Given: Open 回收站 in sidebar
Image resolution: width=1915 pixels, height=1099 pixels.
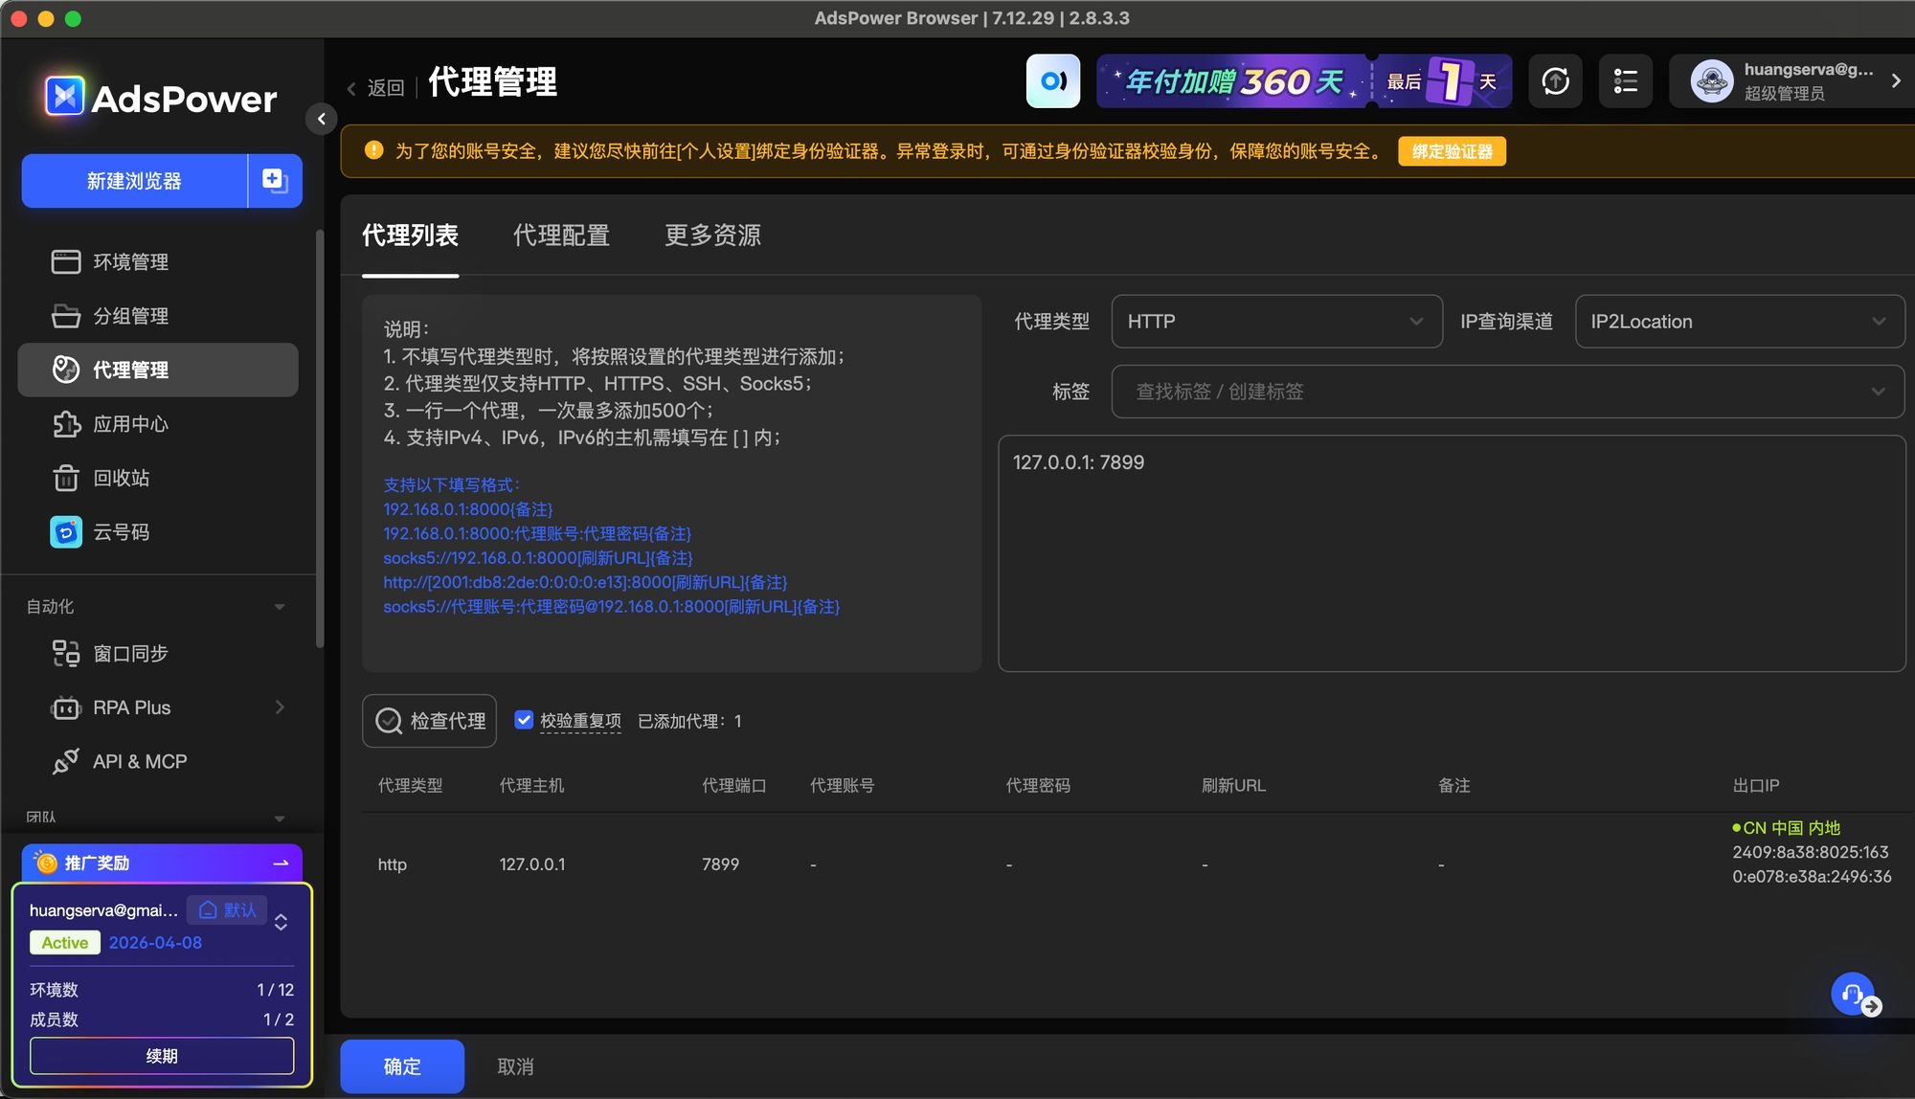Looking at the screenshot, I should 158,478.
